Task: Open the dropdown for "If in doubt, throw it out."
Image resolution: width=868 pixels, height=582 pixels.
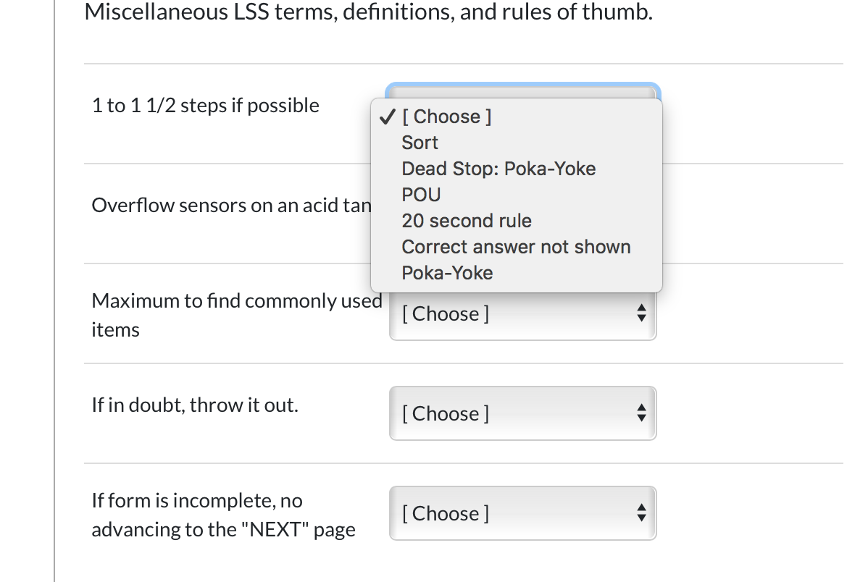Action: tap(522, 413)
